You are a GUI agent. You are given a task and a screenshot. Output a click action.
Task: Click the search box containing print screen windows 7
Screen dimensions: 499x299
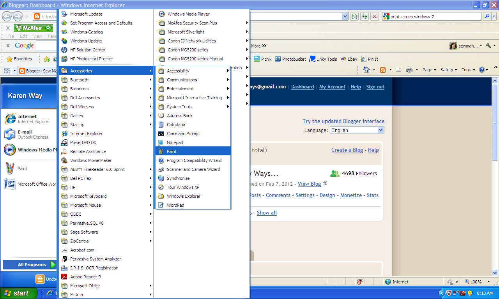pos(432,17)
